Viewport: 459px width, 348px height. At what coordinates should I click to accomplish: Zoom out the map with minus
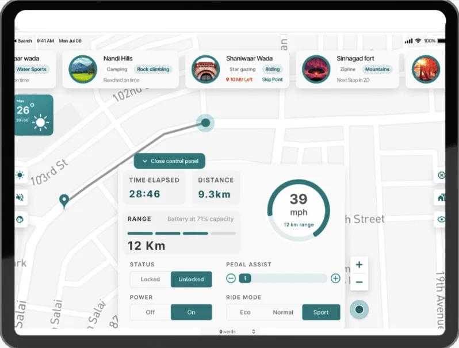pos(359,282)
